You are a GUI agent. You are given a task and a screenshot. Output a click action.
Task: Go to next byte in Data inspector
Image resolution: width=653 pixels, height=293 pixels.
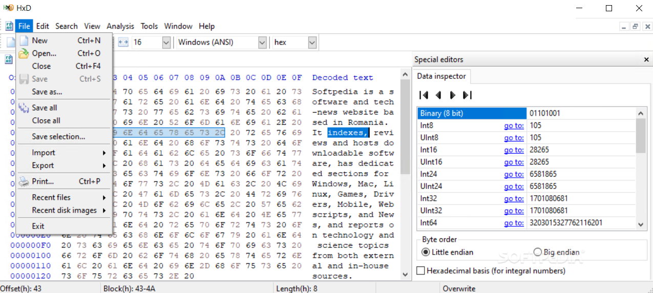[x=452, y=95]
